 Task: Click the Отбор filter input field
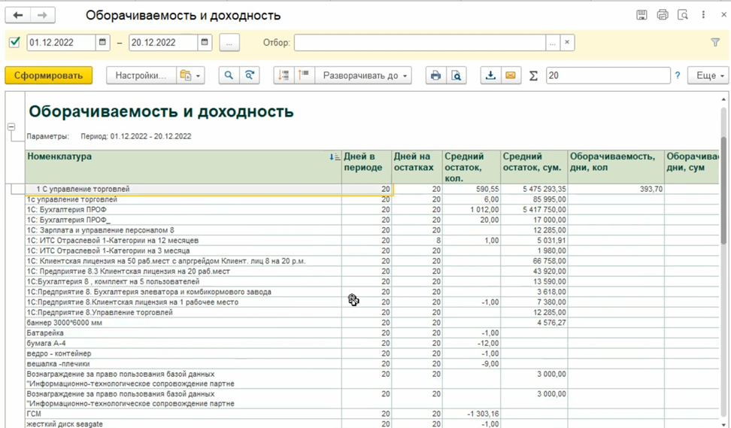[420, 42]
